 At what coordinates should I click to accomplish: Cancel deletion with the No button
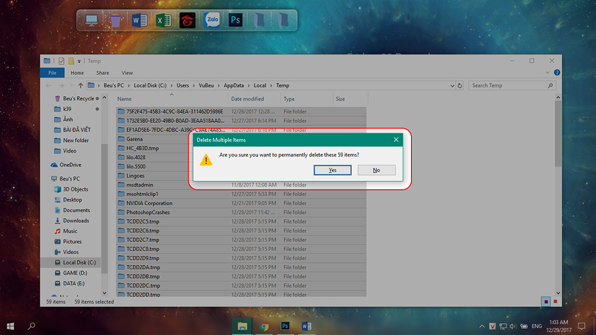(x=376, y=170)
